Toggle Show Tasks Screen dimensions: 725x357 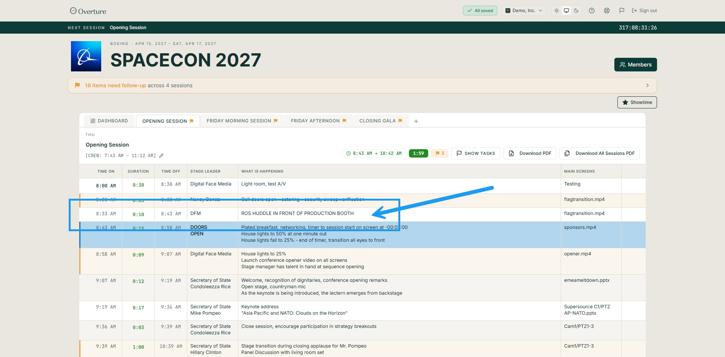pyautogui.click(x=476, y=153)
